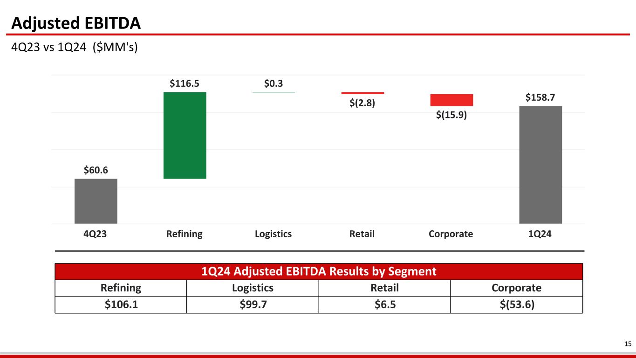This screenshot has width=636, height=358.
Task: Select the Logistics axis label
Action: click(273, 234)
